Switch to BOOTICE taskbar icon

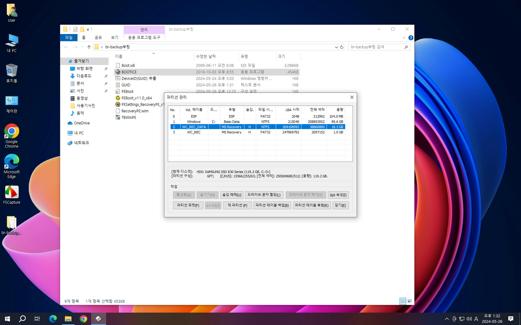click(99, 319)
